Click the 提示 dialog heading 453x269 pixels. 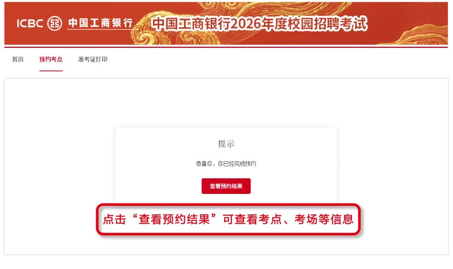[226, 144]
